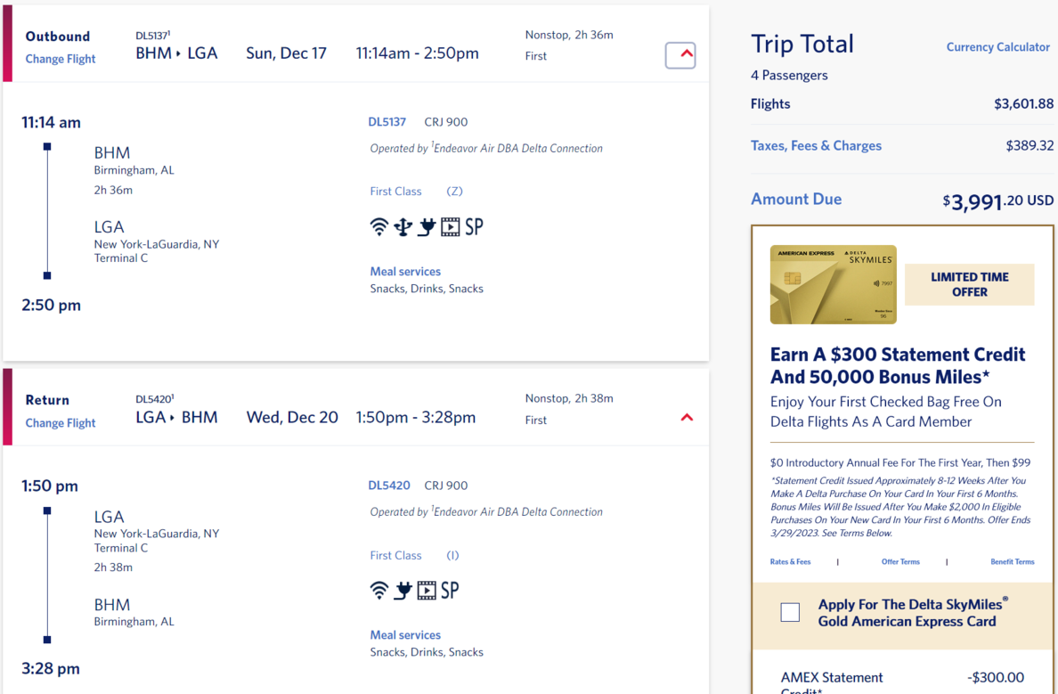Check the Apply for SkyMiles Gold Card box
This screenshot has height=694, width=1058.
tap(790, 612)
